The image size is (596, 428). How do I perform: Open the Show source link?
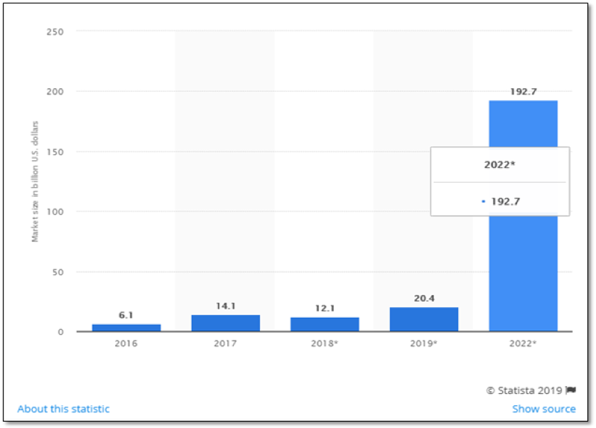point(544,409)
